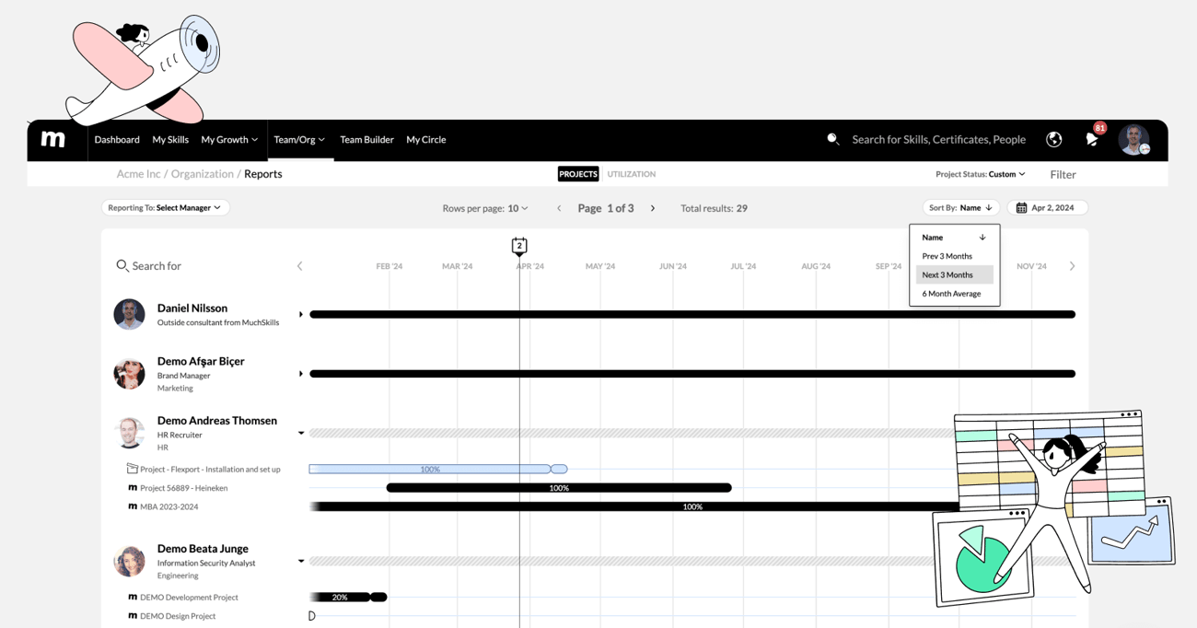The height and width of the screenshot is (628, 1197).
Task: Open My Circle in the nav bar
Action: (426, 140)
